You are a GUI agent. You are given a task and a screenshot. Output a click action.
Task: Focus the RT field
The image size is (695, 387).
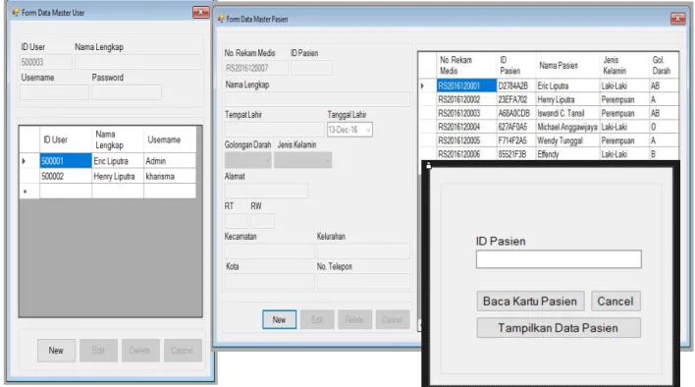coord(236,221)
